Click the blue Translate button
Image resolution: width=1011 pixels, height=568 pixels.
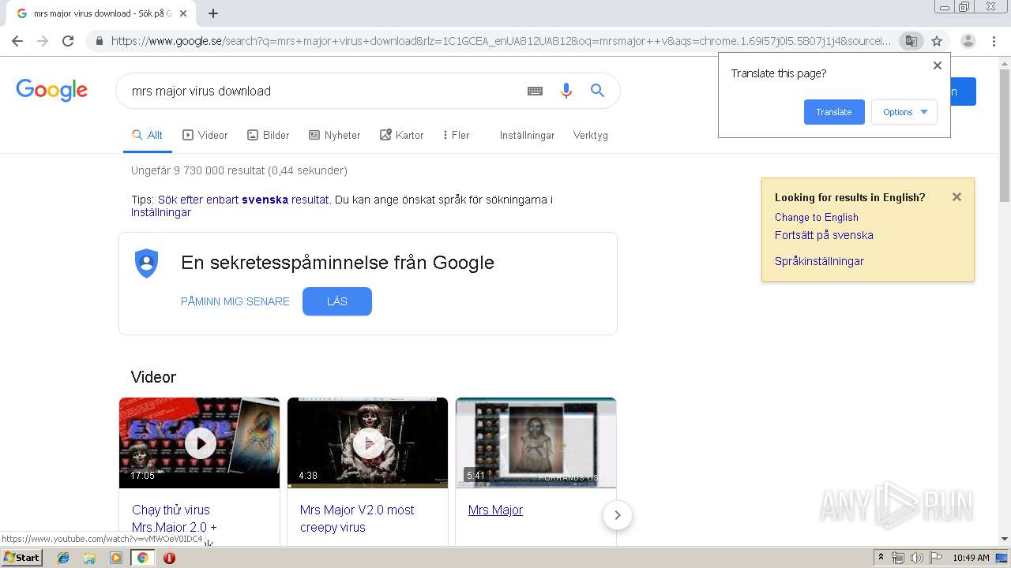[834, 112]
